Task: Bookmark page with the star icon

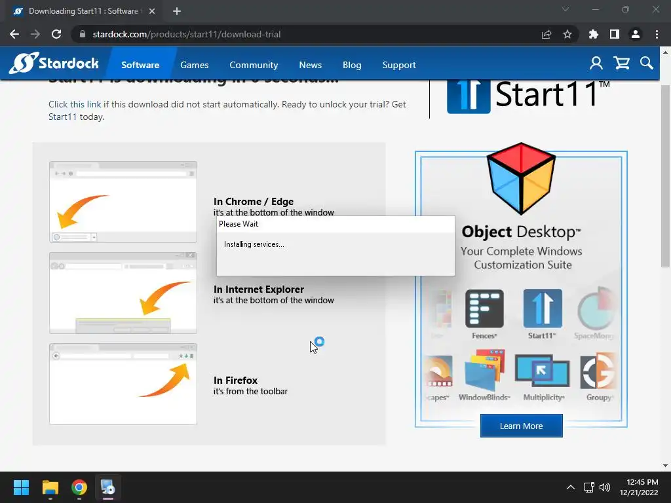Action: point(567,34)
